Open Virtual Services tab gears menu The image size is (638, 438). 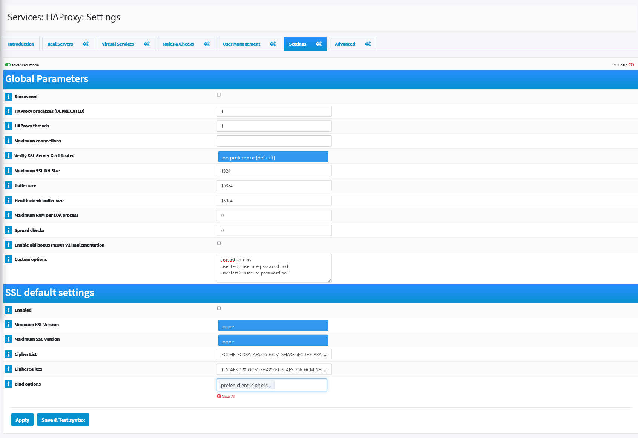147,44
